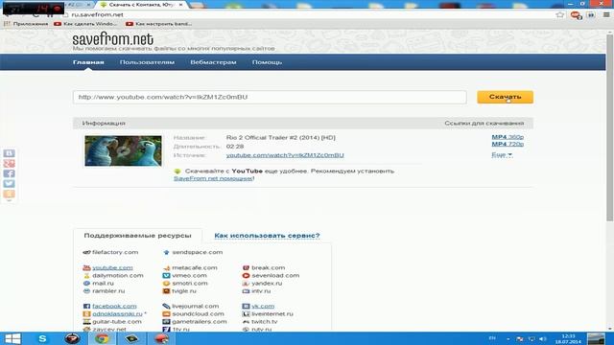
Task: Click the smotri.com entry
Action: 185,284
